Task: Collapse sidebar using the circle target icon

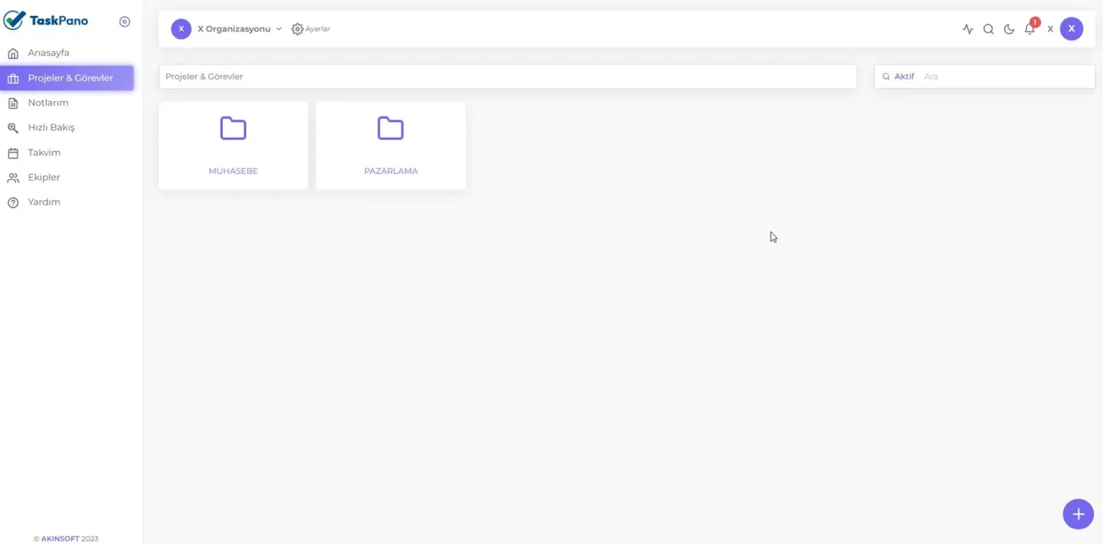Action: click(125, 21)
